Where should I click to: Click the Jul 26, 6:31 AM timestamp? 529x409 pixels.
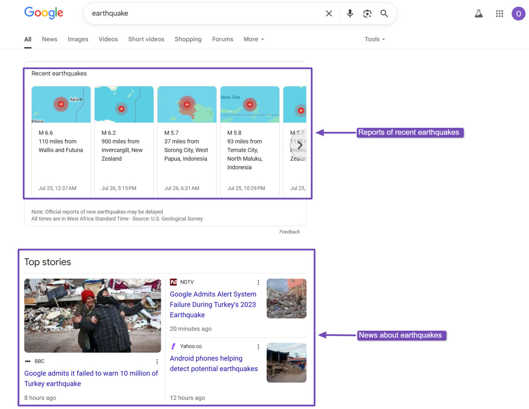coord(182,188)
